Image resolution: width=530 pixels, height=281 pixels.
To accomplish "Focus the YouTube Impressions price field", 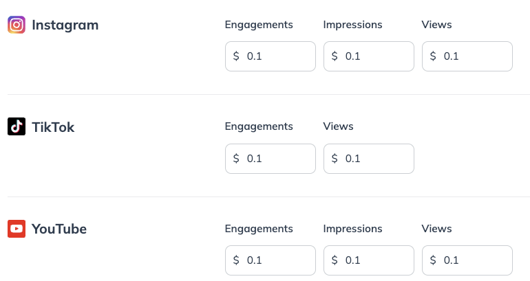I will click(x=369, y=260).
